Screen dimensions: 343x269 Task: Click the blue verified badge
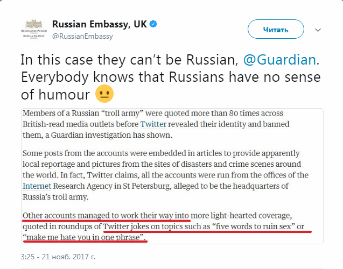point(153,24)
